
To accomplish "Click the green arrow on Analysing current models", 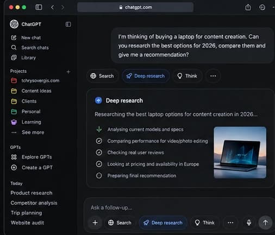I will [x=99, y=129].
